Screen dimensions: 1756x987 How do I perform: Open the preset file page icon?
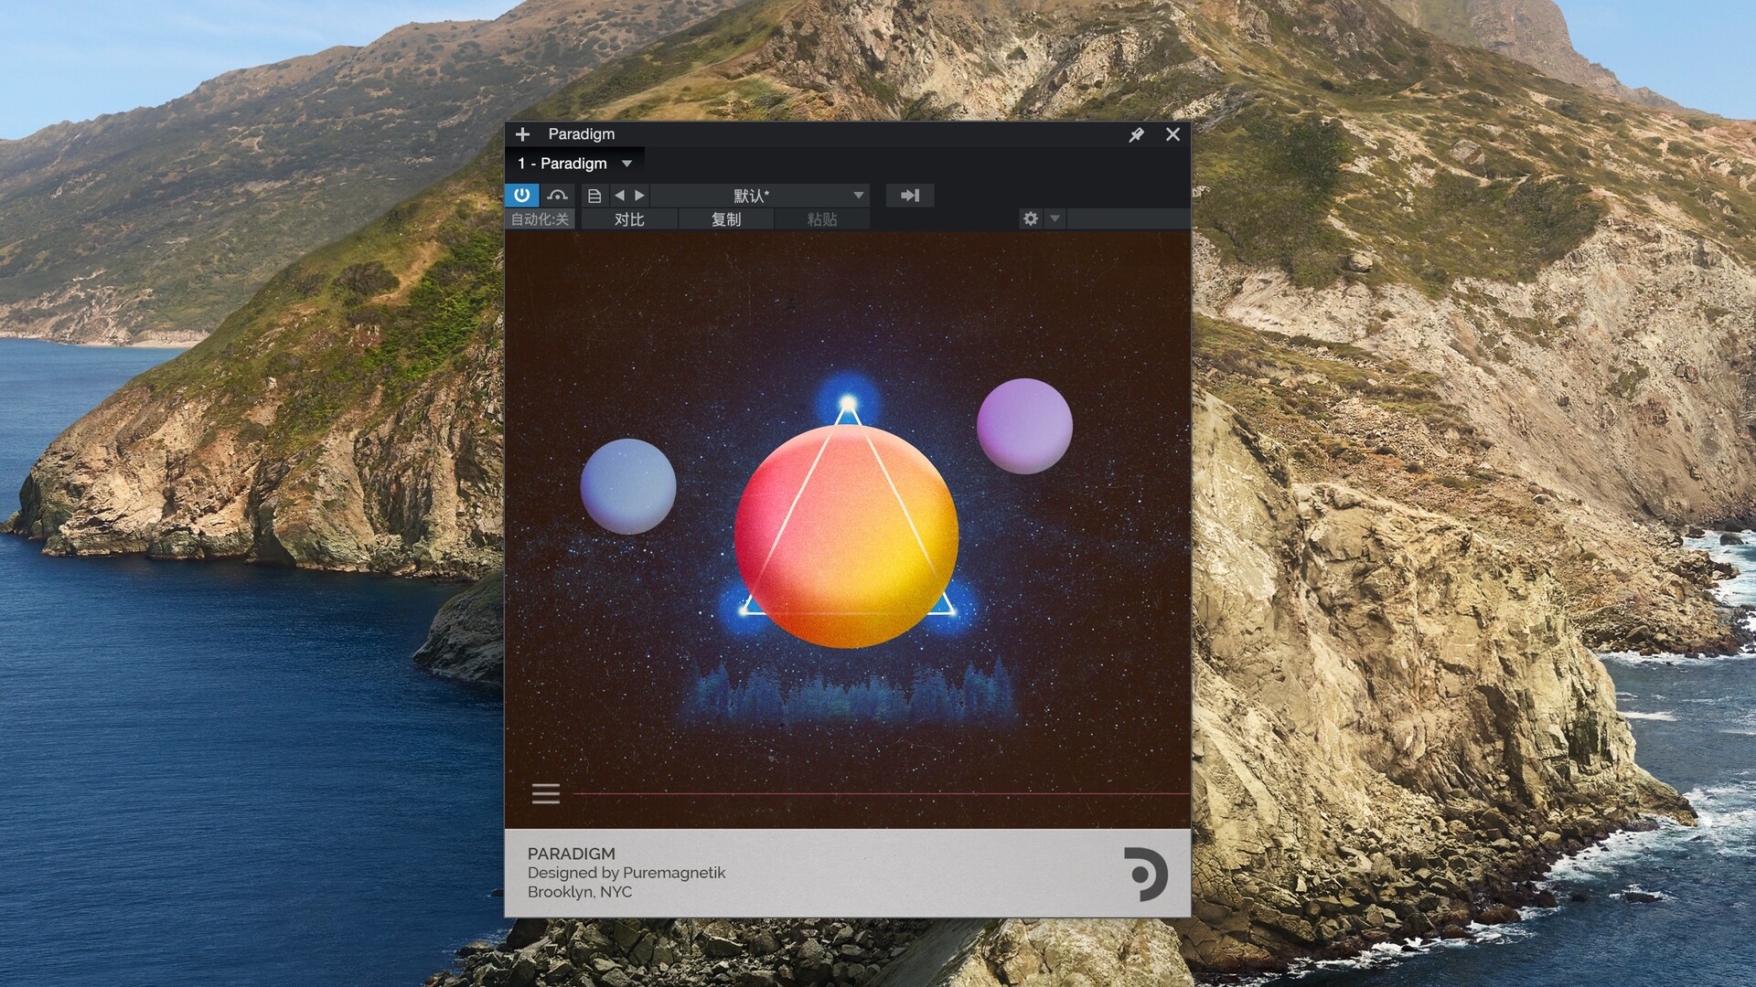(594, 196)
